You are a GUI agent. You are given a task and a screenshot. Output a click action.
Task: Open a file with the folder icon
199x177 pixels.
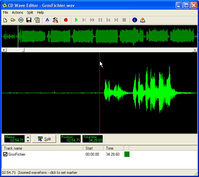coord(13,20)
